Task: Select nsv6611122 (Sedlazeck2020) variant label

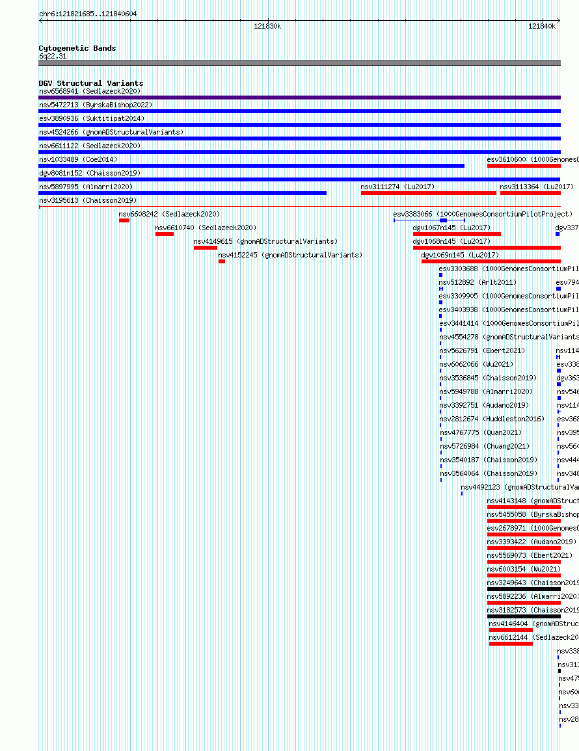Action: click(90, 146)
